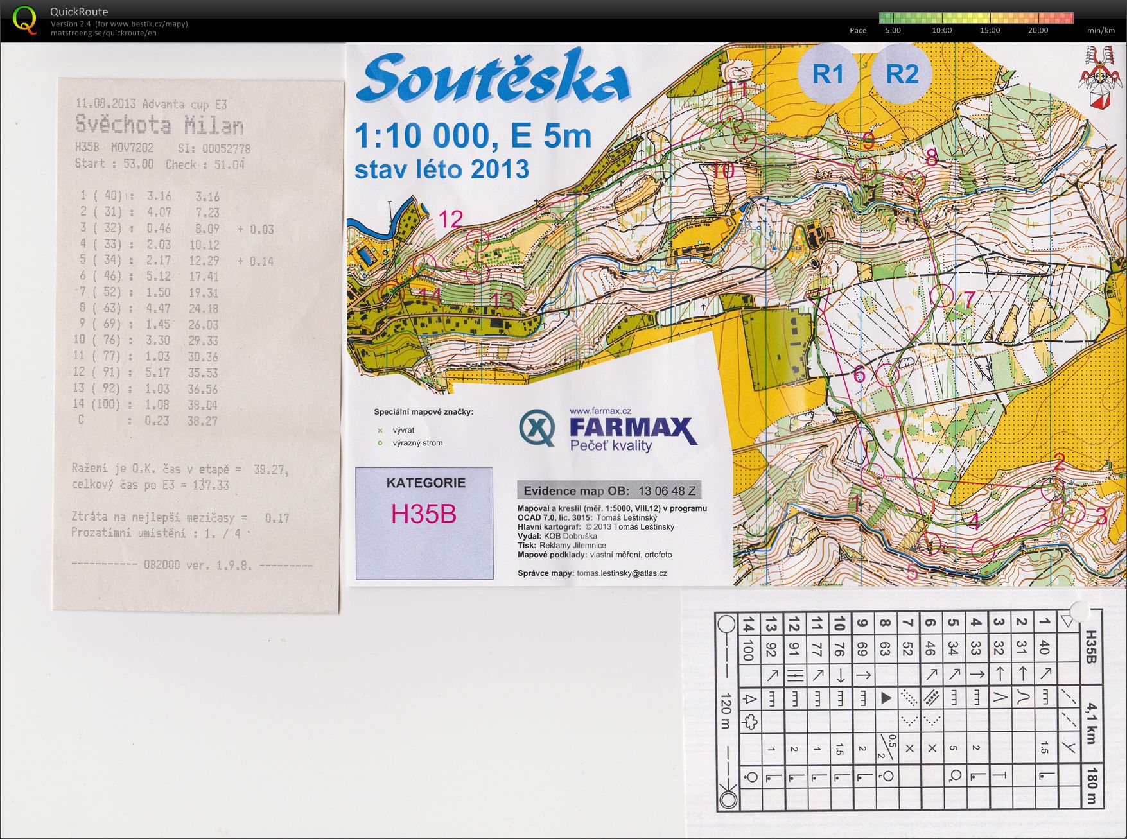Click the green vývrat legend symbol

380,431
